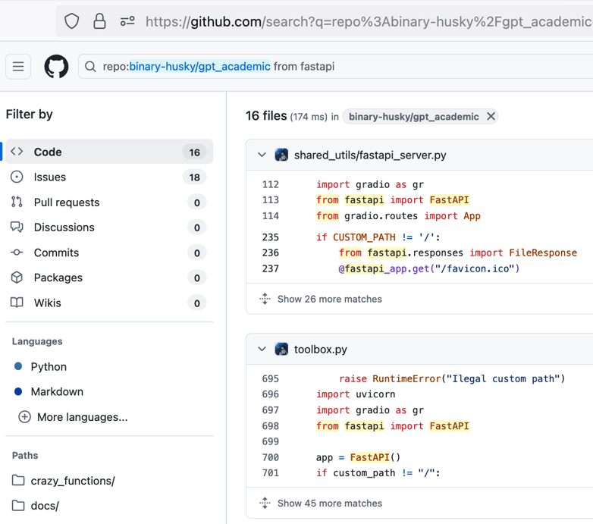Open the hamburger navigation menu

click(18, 67)
